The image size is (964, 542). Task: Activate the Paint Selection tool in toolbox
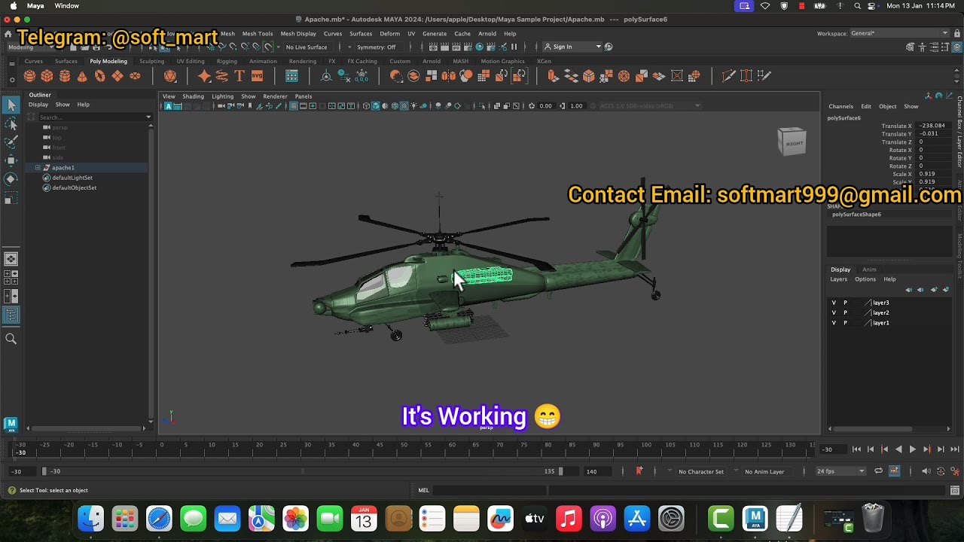[11, 142]
